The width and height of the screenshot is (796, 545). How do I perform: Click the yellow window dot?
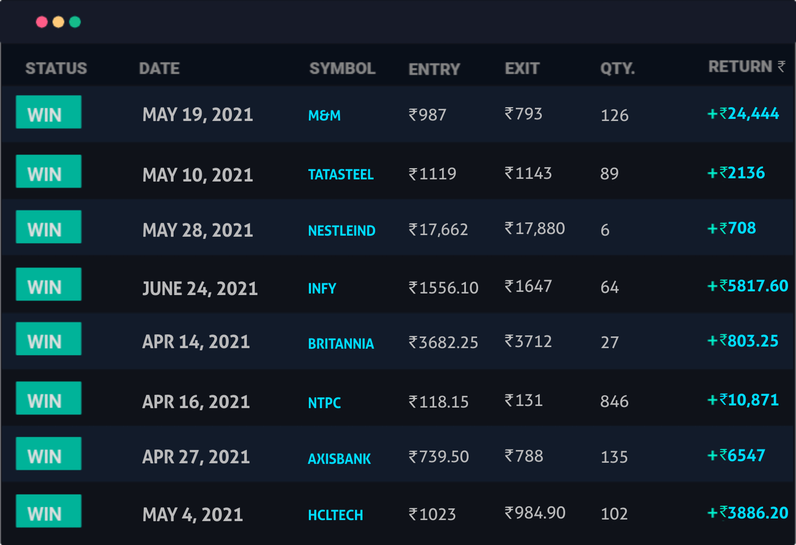pos(58,22)
